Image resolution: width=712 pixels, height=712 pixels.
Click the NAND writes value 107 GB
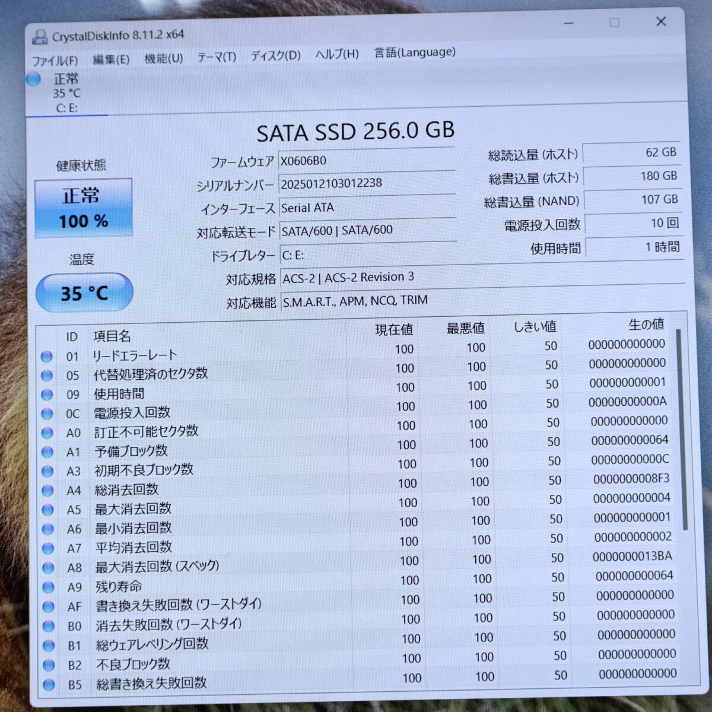click(633, 200)
